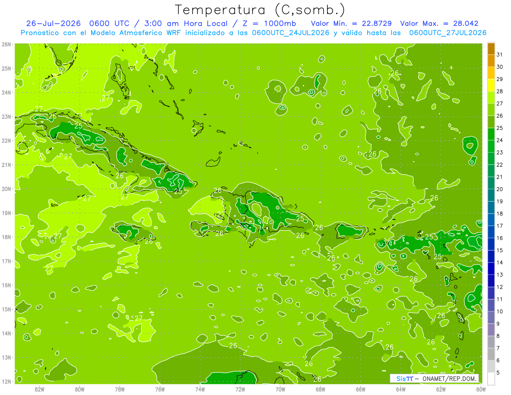Click the 'Temperatura (C,somb.)' map title
The width and height of the screenshot is (511, 395).
[x=260, y=10]
